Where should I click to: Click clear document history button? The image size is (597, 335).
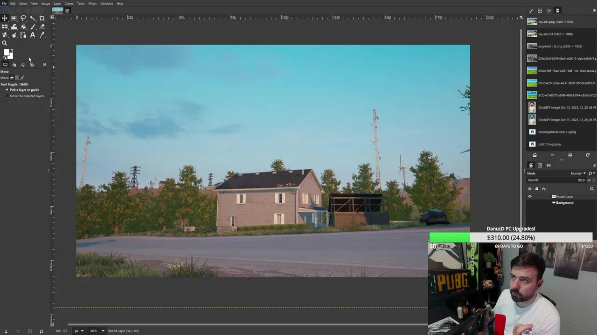(x=570, y=155)
